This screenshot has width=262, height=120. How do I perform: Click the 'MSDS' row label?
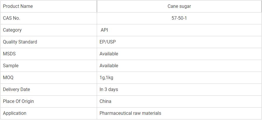click(9, 54)
